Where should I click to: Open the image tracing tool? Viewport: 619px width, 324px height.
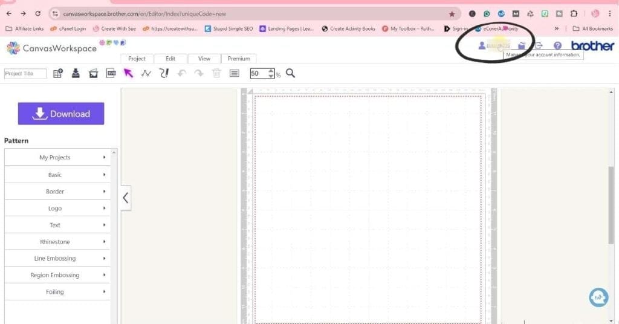pos(93,73)
